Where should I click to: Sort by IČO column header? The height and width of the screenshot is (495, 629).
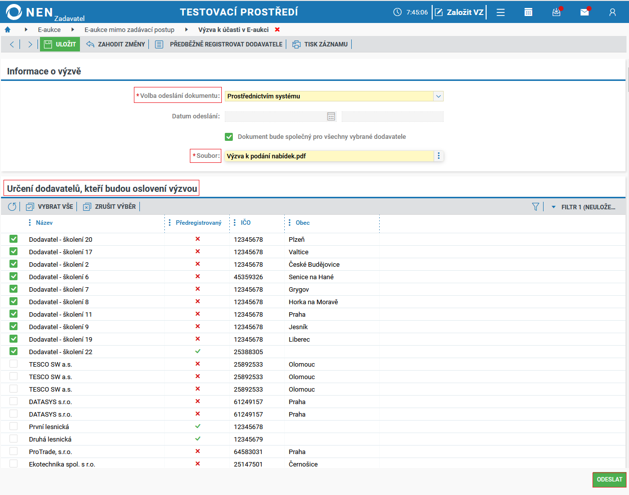[246, 223]
